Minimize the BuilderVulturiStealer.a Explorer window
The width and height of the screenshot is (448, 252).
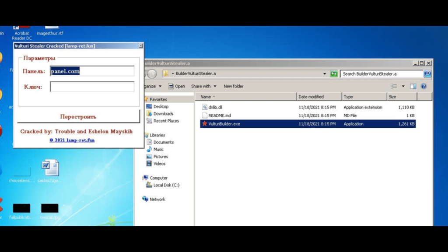(416, 63)
